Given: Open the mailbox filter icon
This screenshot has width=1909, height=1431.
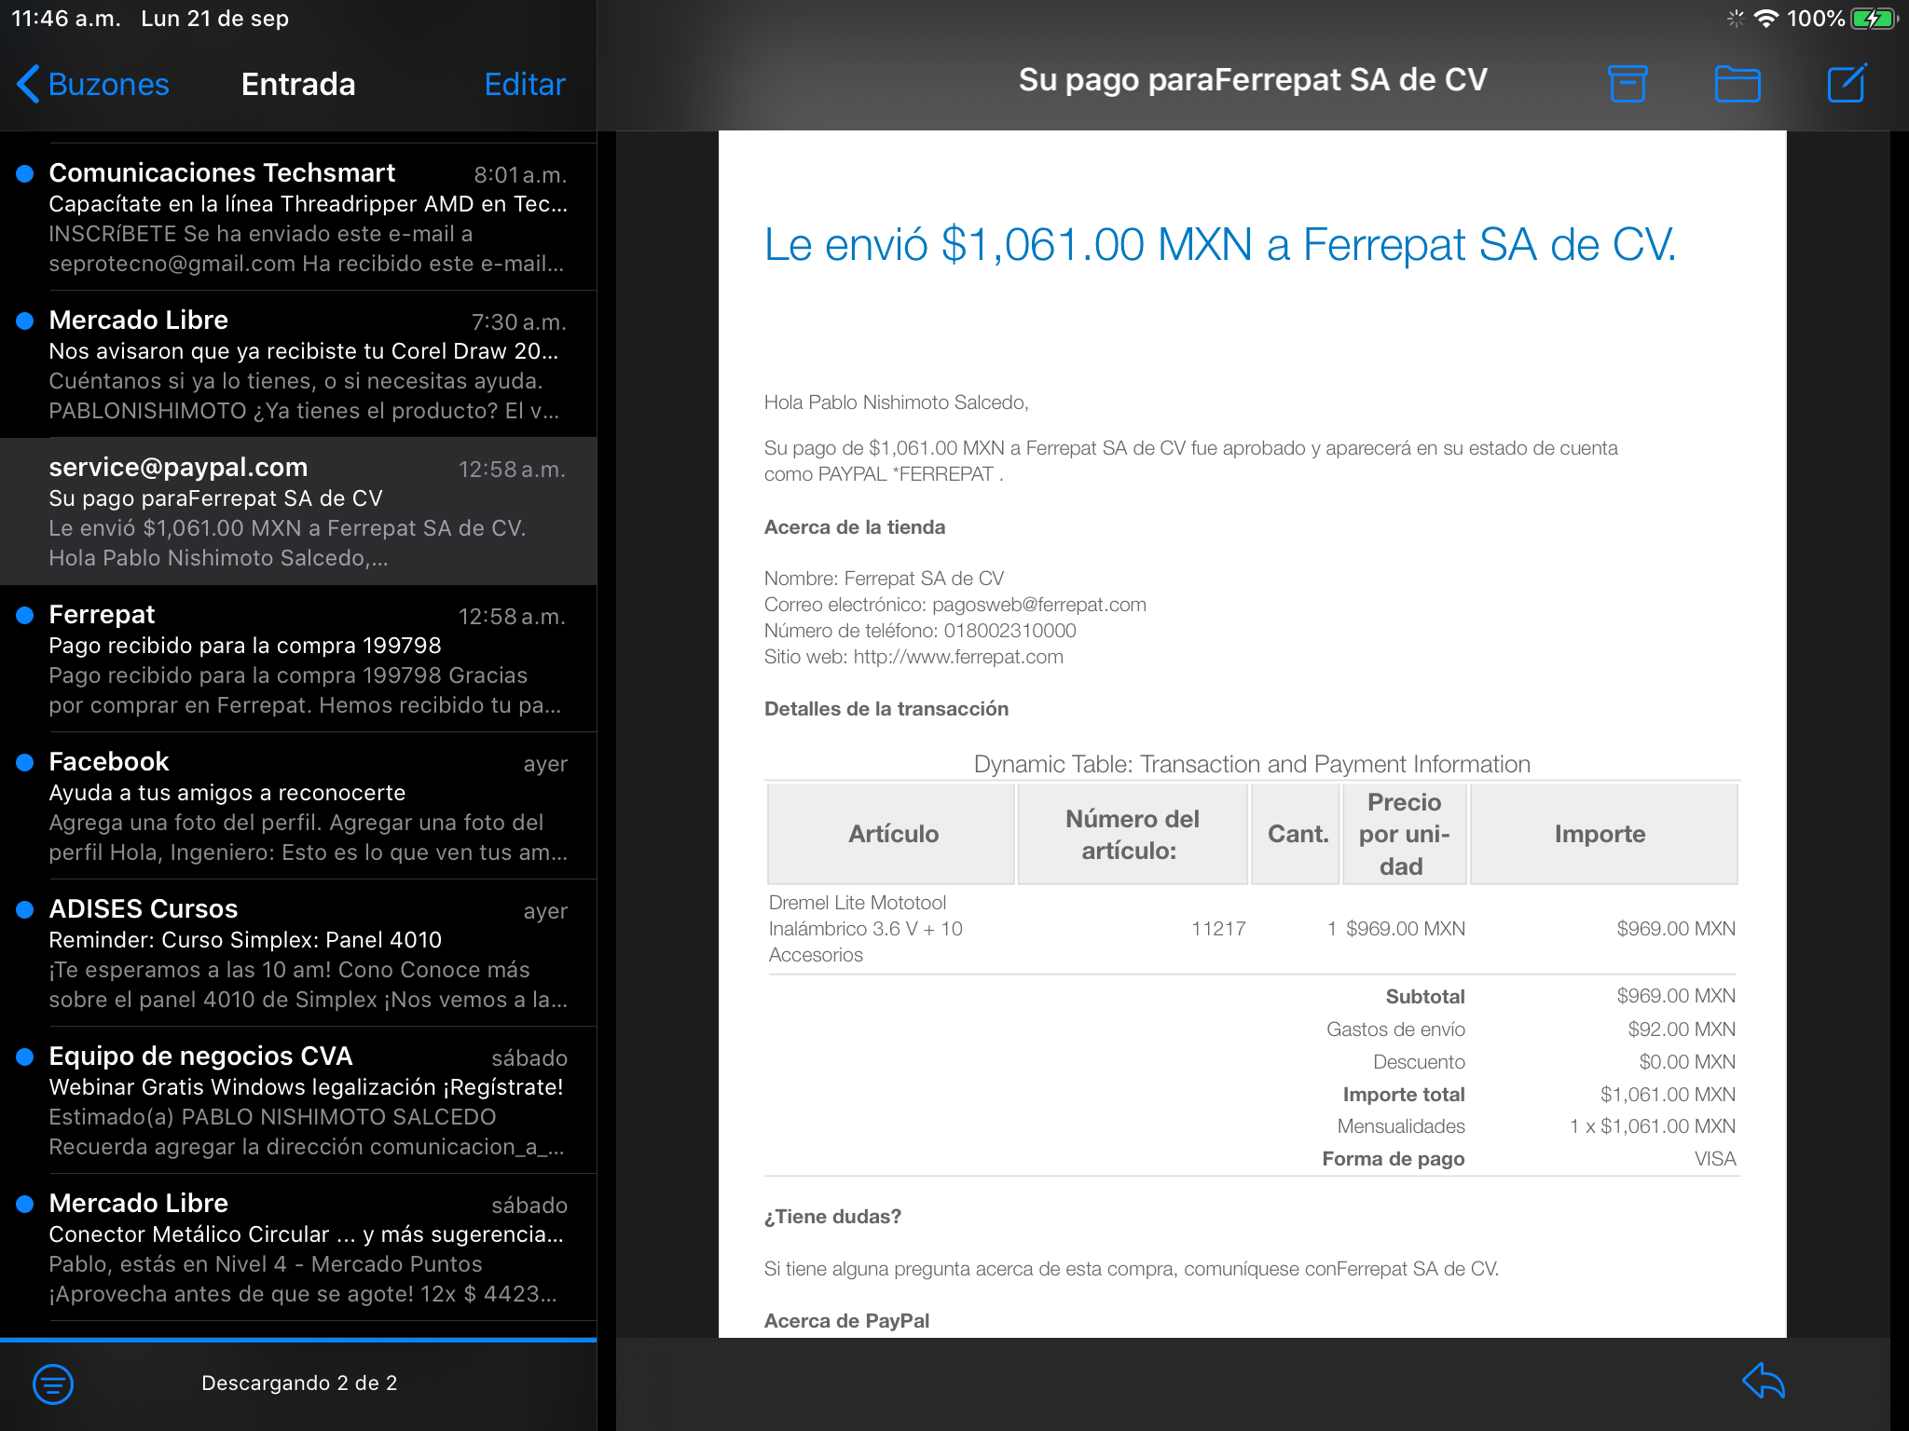Looking at the screenshot, I should click(x=53, y=1383).
